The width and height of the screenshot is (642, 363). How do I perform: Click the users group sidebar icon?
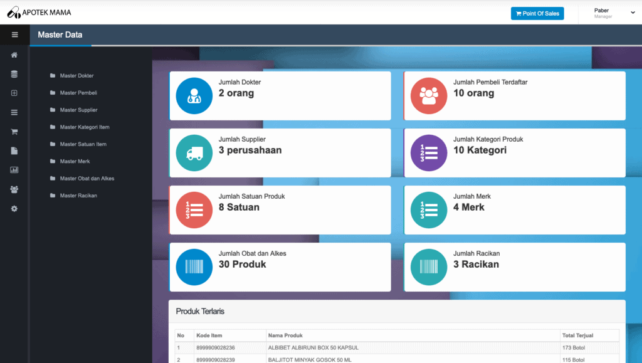click(14, 189)
